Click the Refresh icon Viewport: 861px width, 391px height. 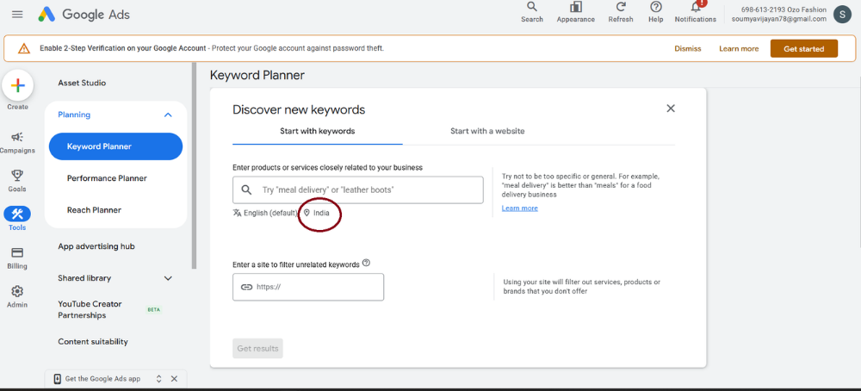point(621,12)
